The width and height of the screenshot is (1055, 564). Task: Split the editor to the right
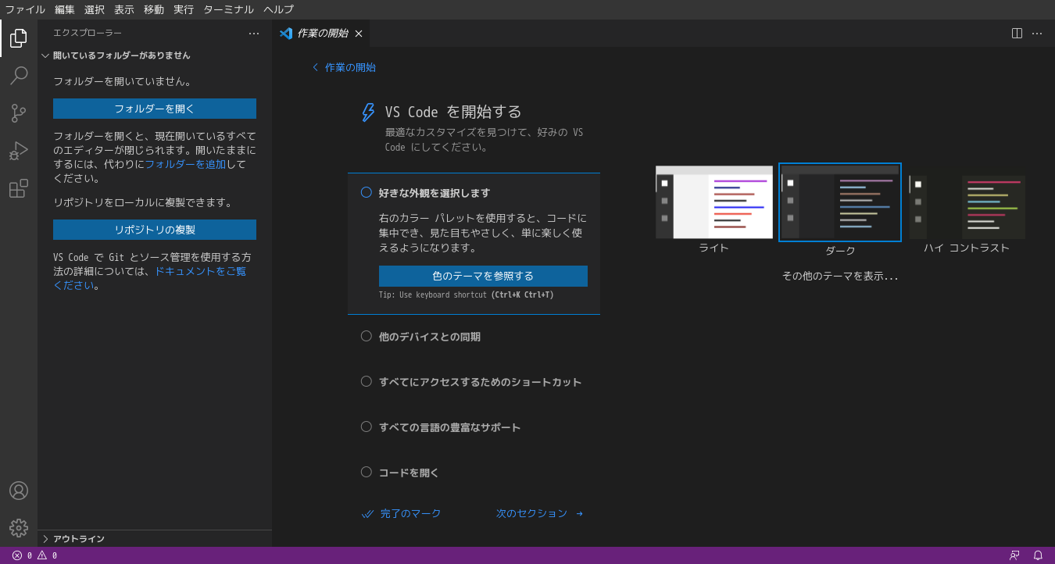coord(1017,34)
